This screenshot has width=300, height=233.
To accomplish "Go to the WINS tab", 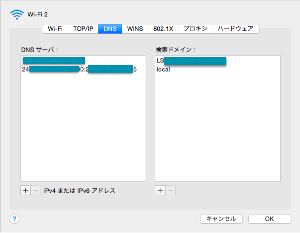I will pos(135,29).
